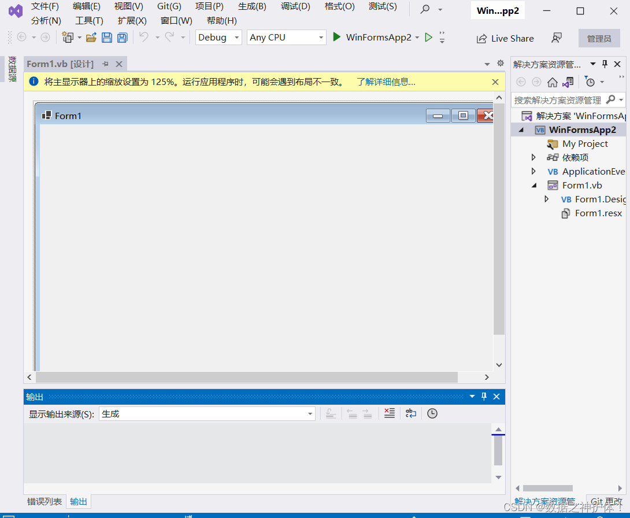Expand the ApplicationEvents node

pos(533,171)
